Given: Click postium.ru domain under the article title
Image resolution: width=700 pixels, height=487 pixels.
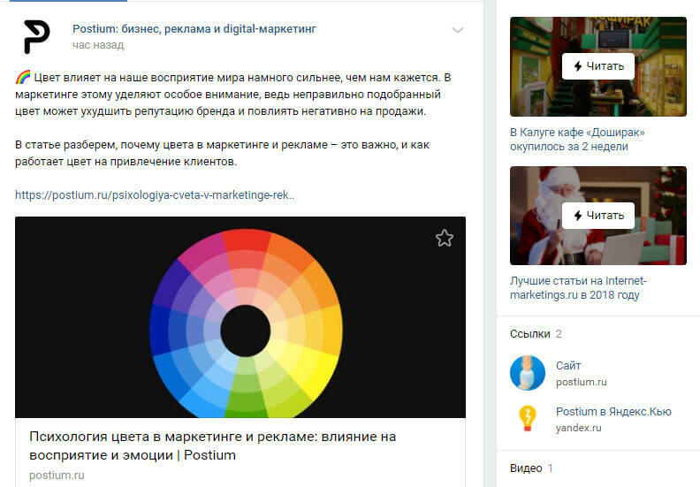Looking at the screenshot, I should (57, 476).
